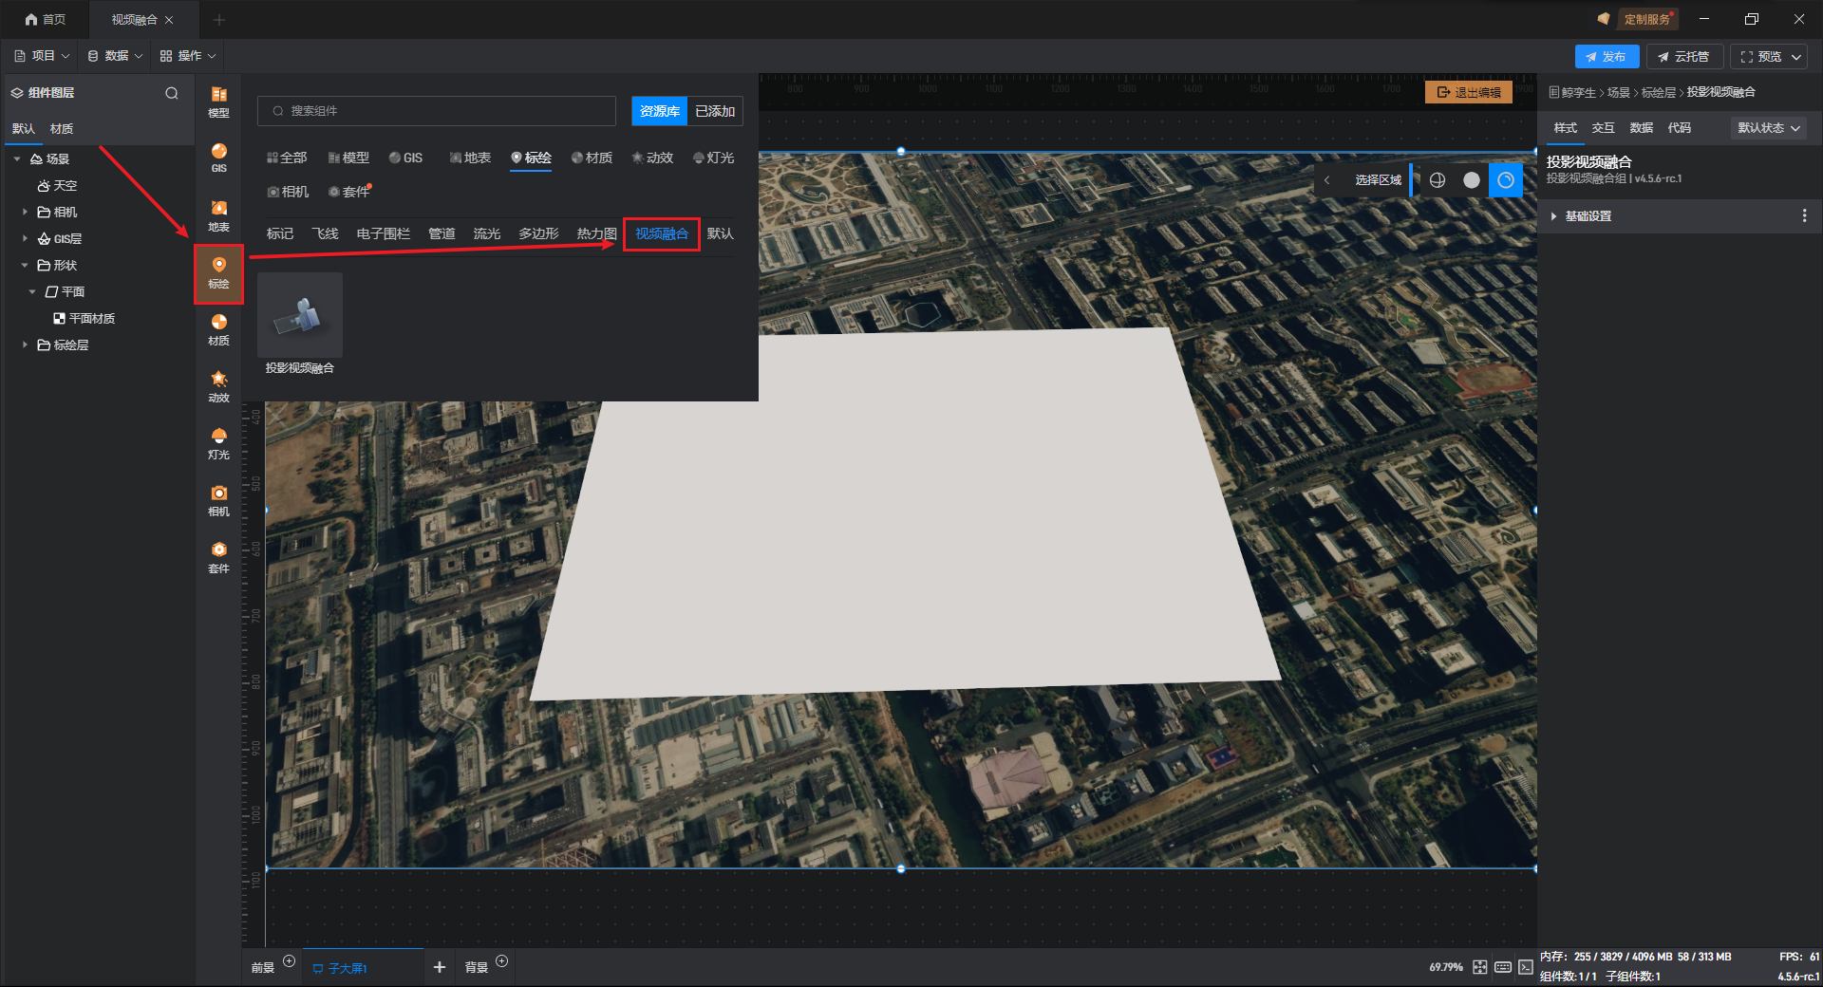Open the 默认状态 dropdown

(1768, 128)
